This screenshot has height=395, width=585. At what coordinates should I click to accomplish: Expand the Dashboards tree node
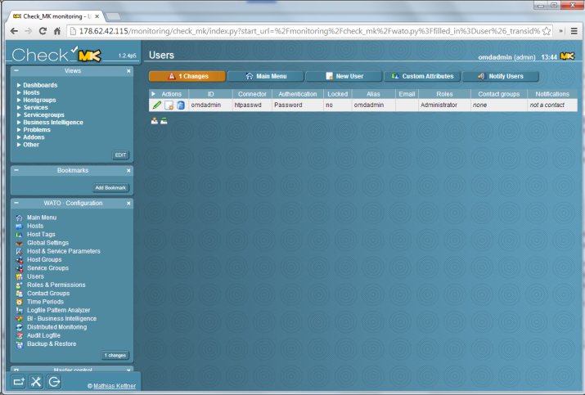[19, 85]
